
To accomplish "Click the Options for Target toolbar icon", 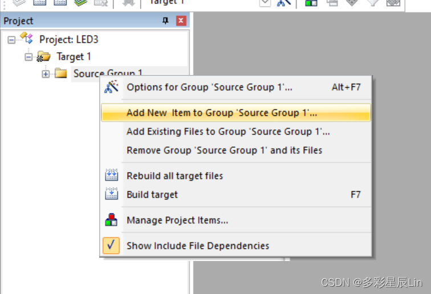I will [284, 3].
